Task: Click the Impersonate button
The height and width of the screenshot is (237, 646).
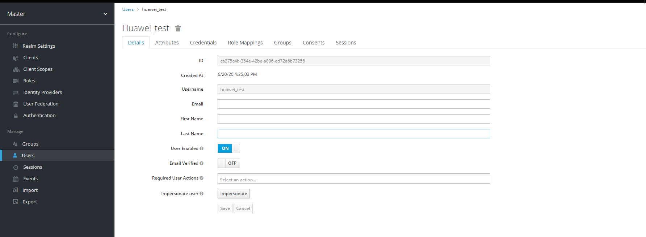Action: tap(234, 194)
